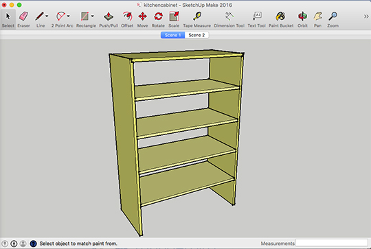Switch to the Scene 2 tab
The image size is (371, 249).
coord(196,35)
